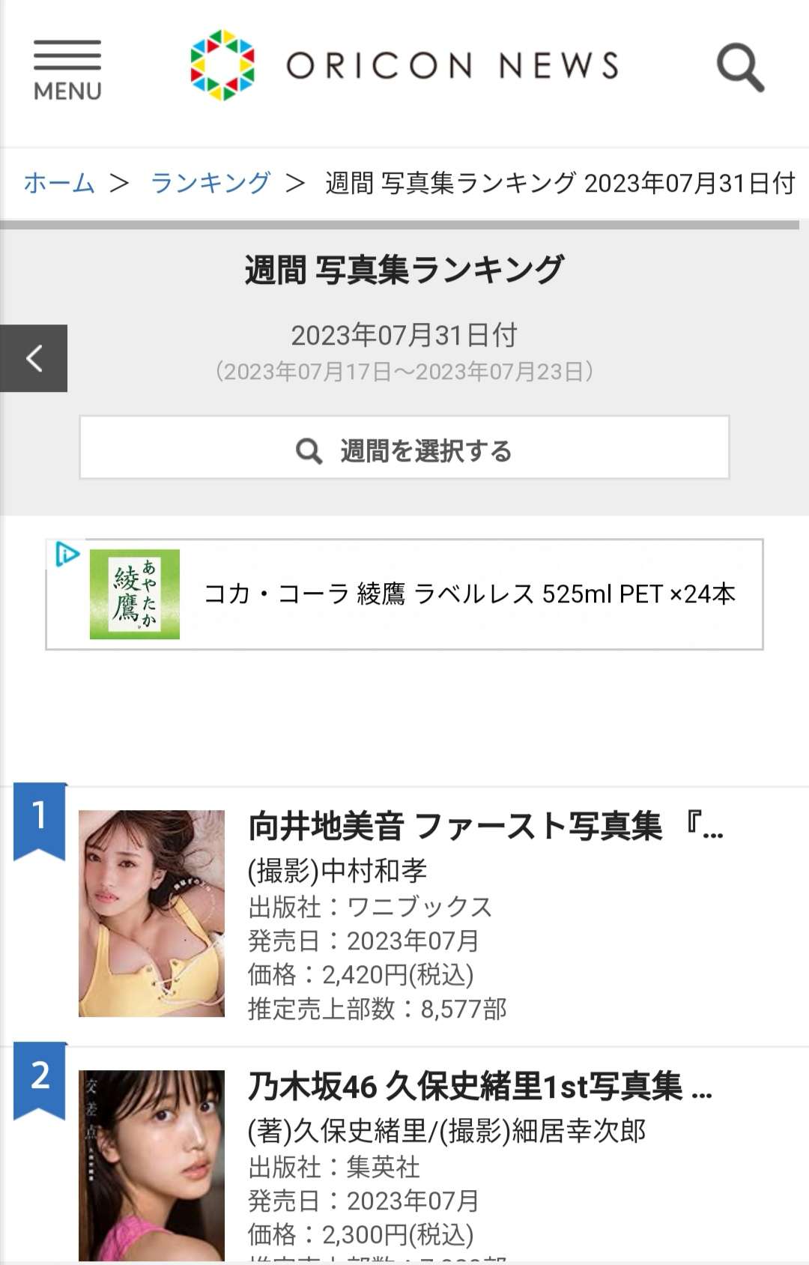Click rank 2 blue ribbon badge

tap(40, 1079)
